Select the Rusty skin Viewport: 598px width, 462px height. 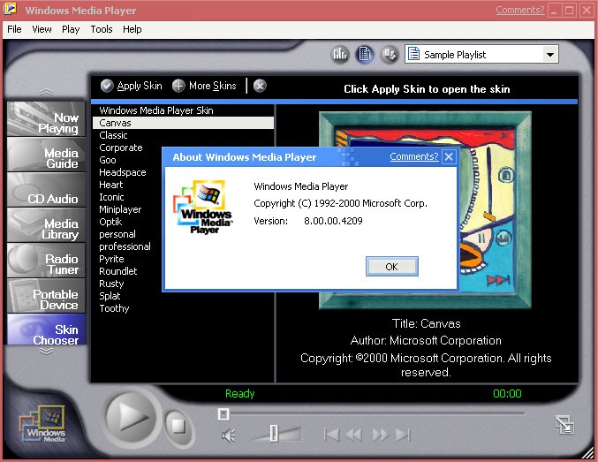(x=111, y=284)
